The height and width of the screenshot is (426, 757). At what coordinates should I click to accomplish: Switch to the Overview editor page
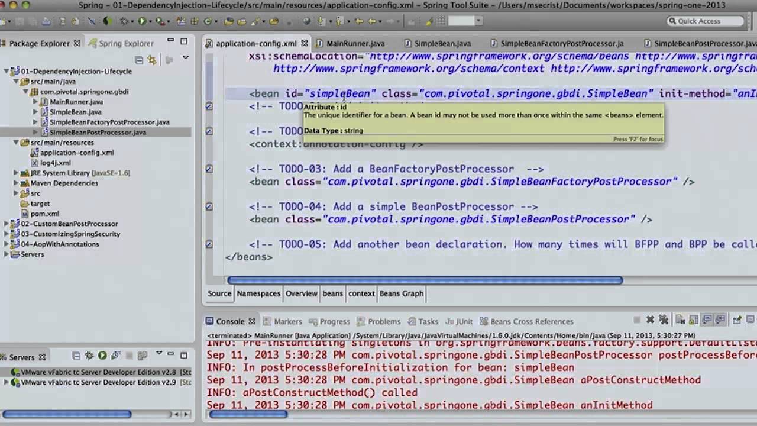point(301,293)
